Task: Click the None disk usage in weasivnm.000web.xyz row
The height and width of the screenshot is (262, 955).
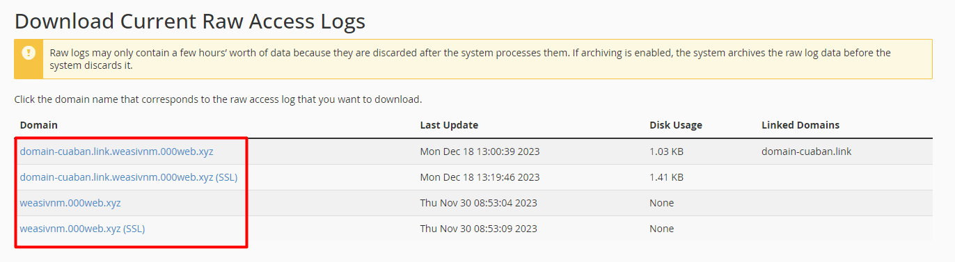Action: pyautogui.click(x=661, y=203)
